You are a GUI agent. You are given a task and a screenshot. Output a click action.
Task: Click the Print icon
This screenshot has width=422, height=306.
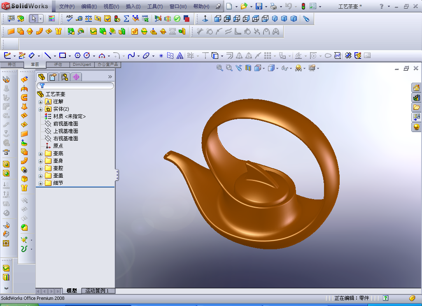pyautogui.click(x=273, y=6)
